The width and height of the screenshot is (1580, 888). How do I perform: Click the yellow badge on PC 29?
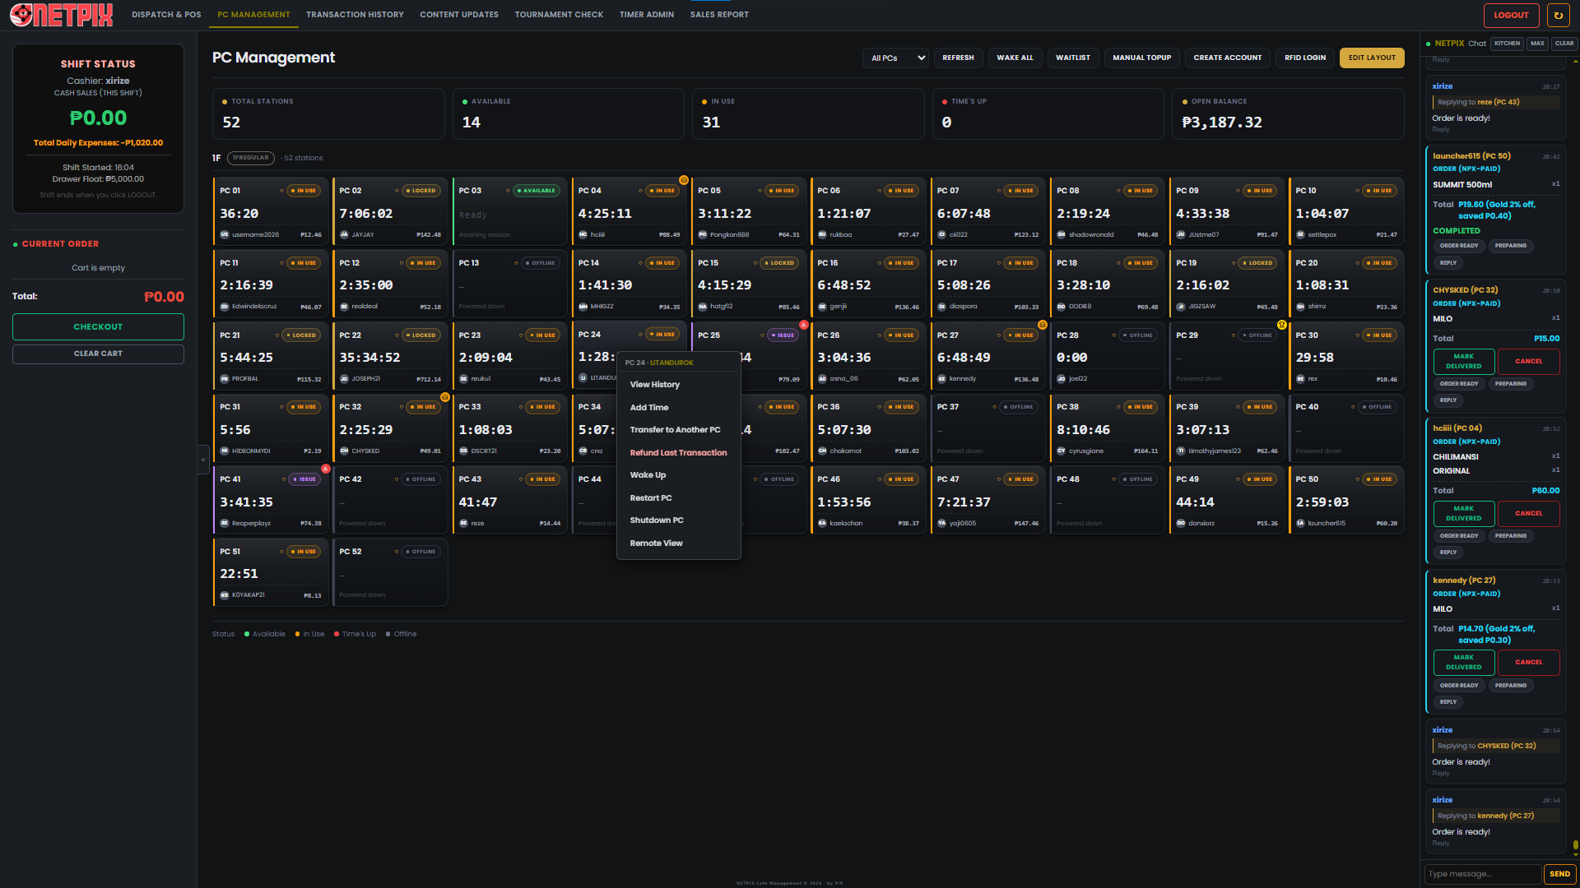click(x=1281, y=325)
